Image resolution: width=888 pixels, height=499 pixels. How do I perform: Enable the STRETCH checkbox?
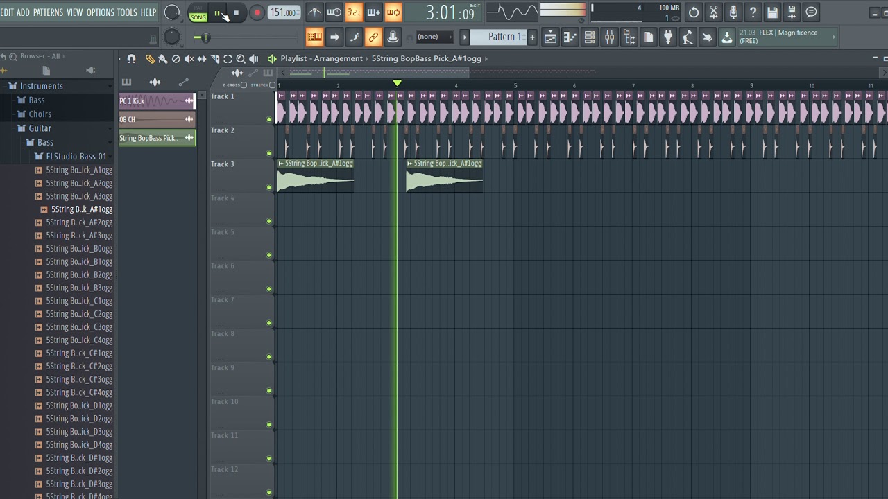pos(272,85)
